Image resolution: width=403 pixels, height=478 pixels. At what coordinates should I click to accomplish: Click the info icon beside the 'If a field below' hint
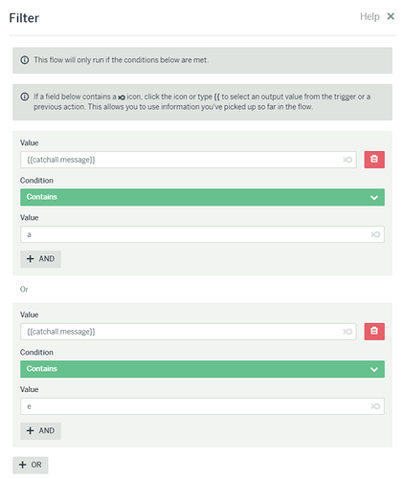pyautogui.click(x=25, y=97)
